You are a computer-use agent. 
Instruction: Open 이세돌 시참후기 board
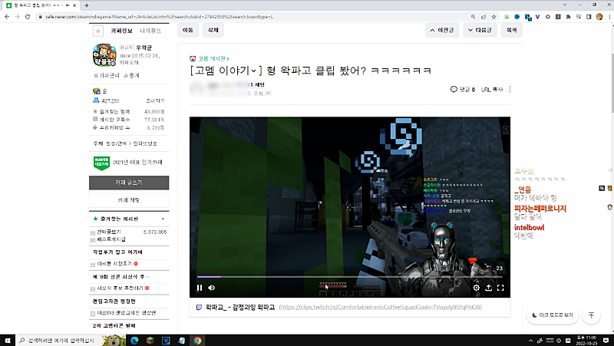click(114, 264)
